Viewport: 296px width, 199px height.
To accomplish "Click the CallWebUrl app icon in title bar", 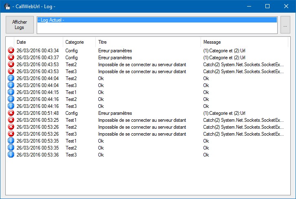I will click(7, 7).
